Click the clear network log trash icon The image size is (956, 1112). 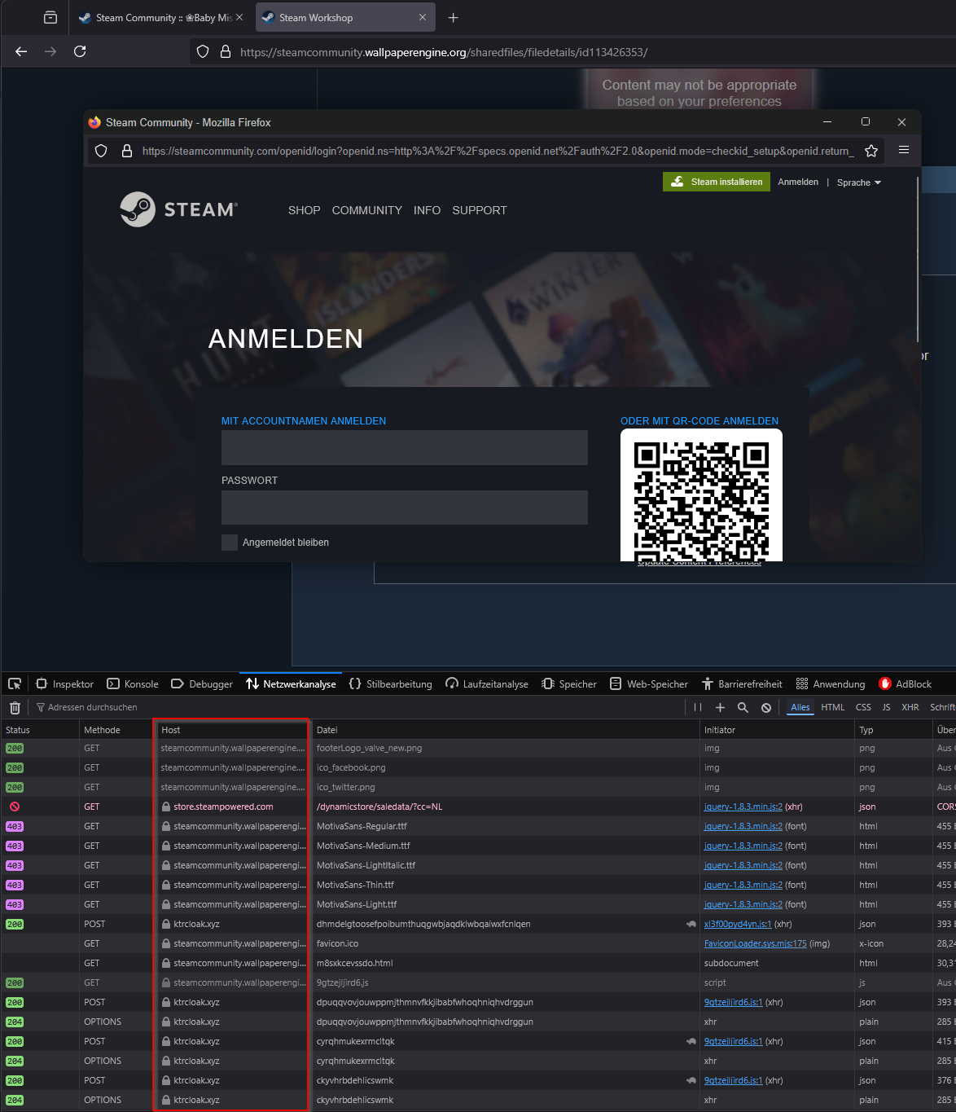15,708
